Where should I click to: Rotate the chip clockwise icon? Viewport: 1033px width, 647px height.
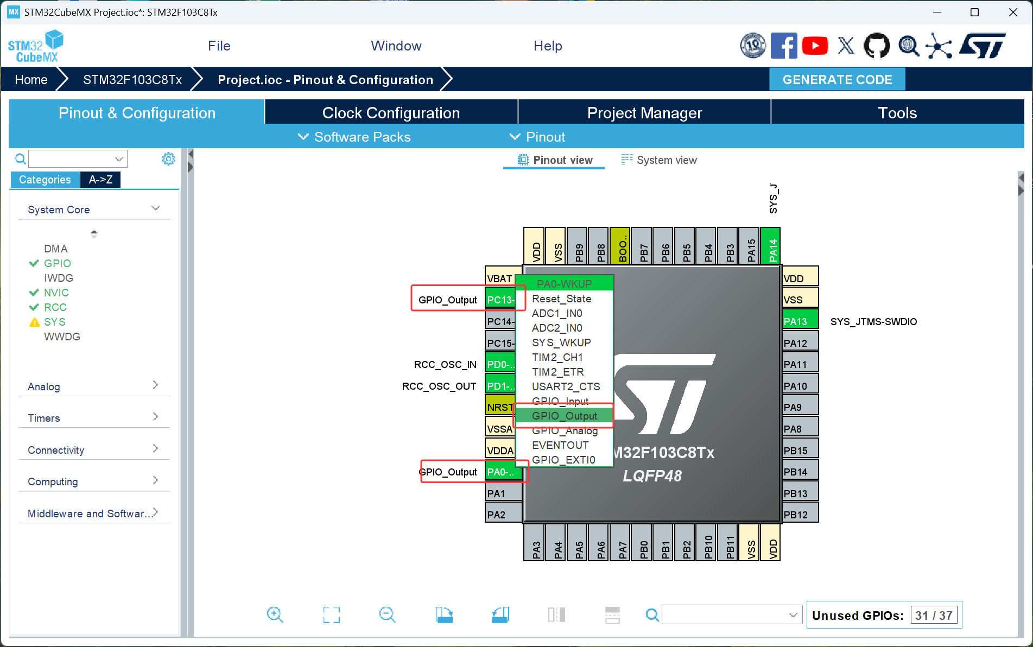[x=444, y=615]
